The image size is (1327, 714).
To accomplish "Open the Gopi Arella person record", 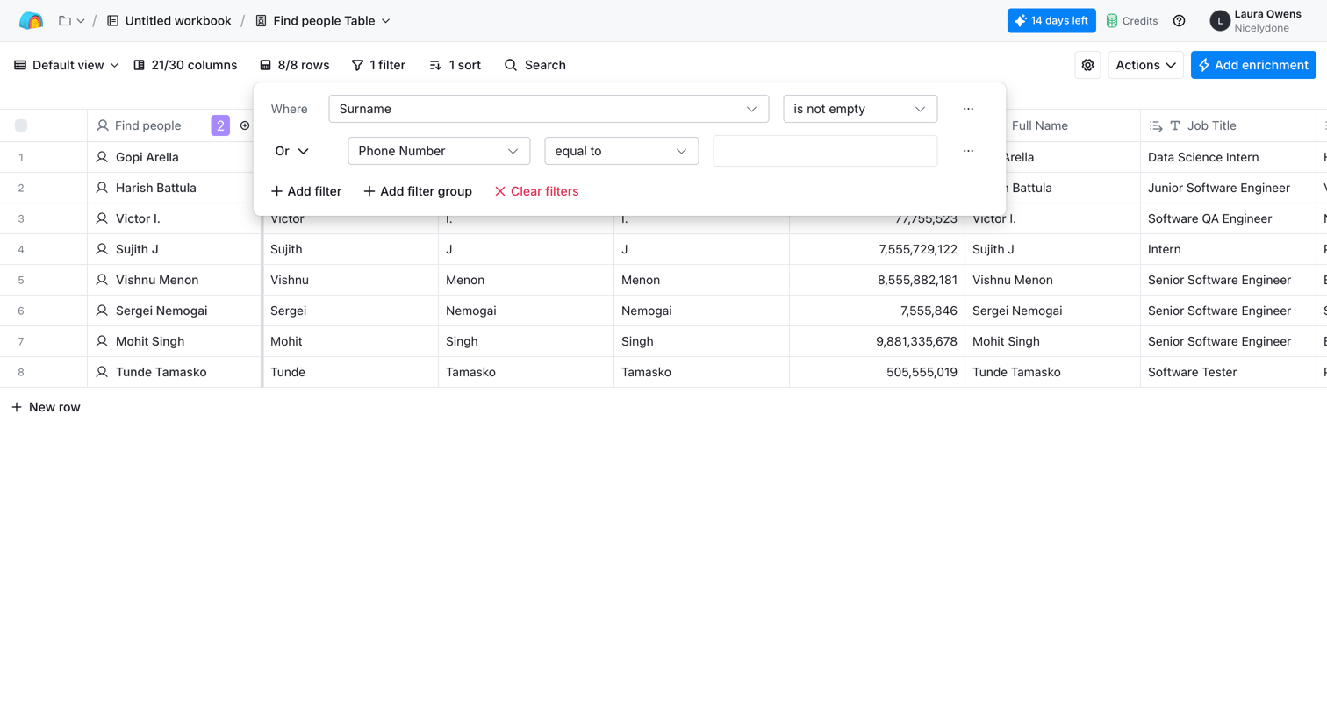I will point(147,157).
